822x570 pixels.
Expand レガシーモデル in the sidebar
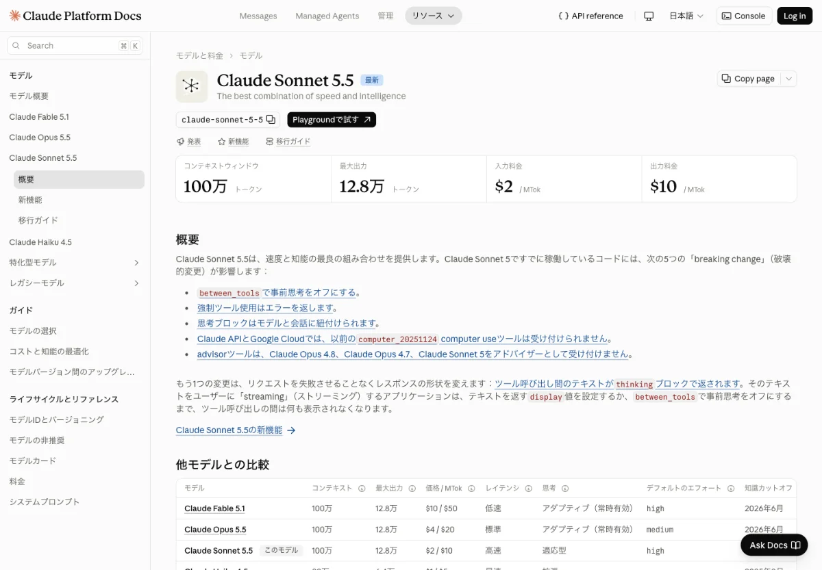click(x=136, y=283)
